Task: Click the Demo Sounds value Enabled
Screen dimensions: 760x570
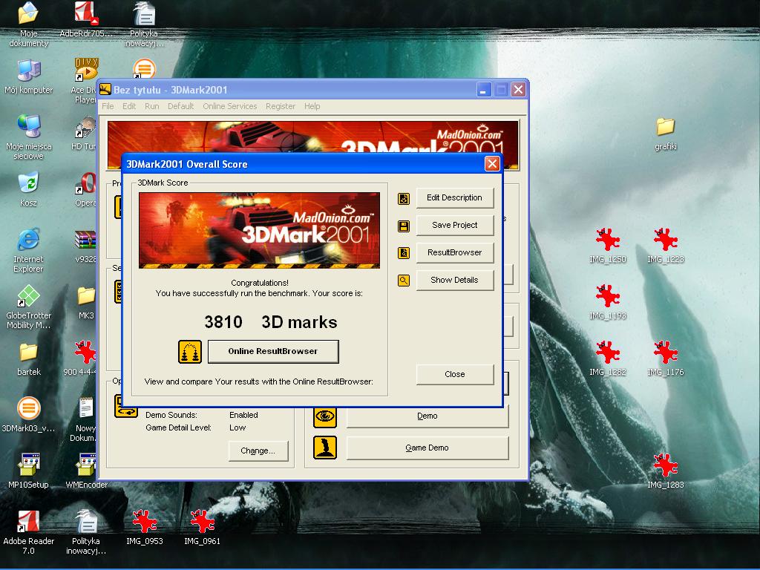Action: tap(243, 415)
